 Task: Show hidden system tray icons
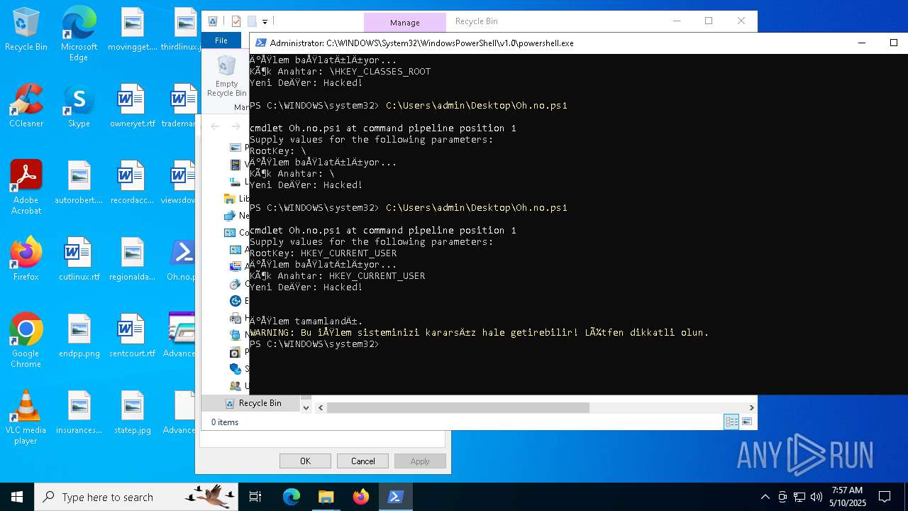point(765,497)
